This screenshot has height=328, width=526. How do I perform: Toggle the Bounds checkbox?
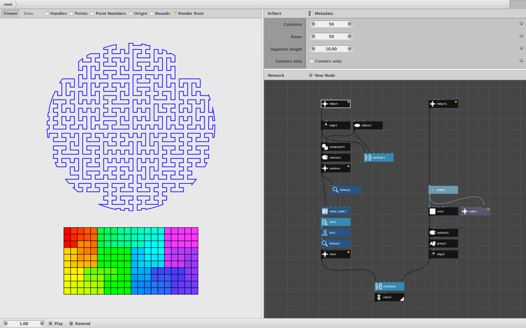coord(151,14)
